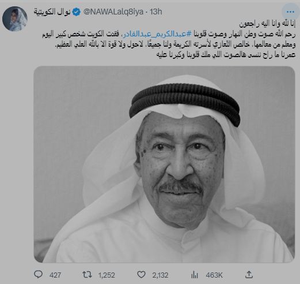The image size is (300, 284).
Task: Click the share upload arrow icon
Action: point(249,275)
